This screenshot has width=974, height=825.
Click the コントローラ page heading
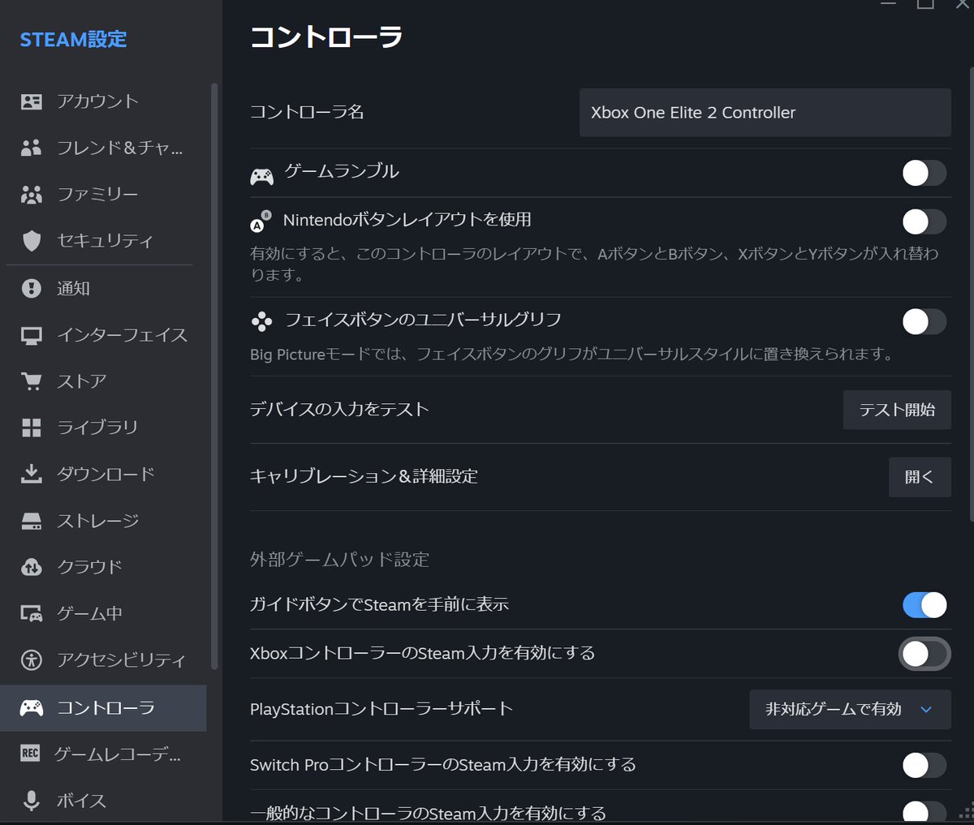(x=326, y=37)
